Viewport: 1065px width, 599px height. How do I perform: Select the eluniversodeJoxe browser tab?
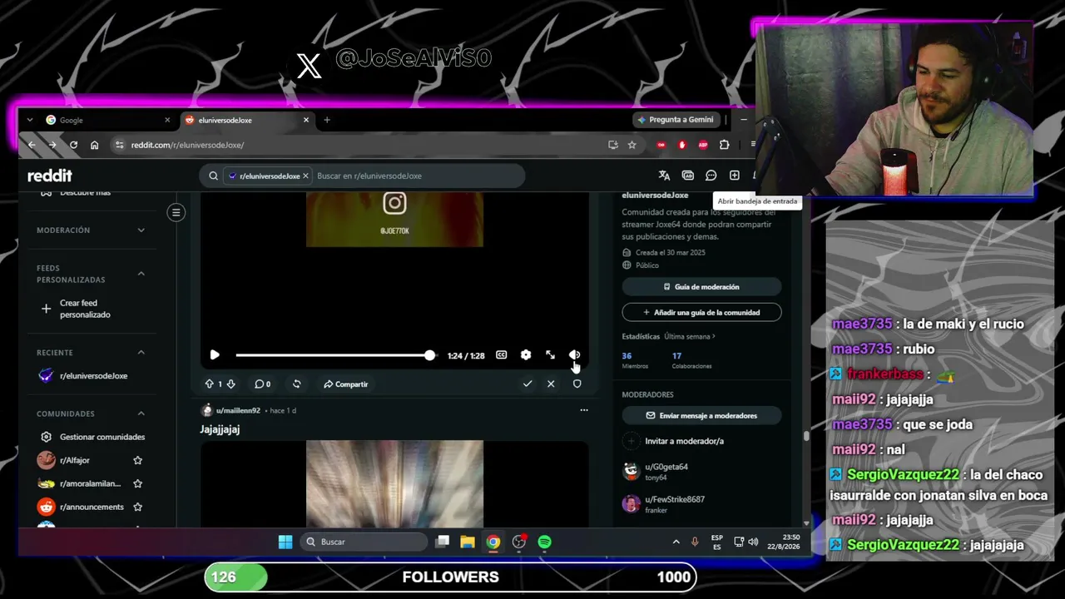pos(247,120)
